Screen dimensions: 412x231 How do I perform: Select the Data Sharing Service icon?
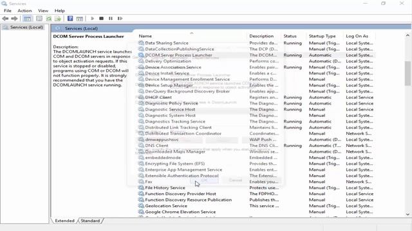[x=141, y=43]
